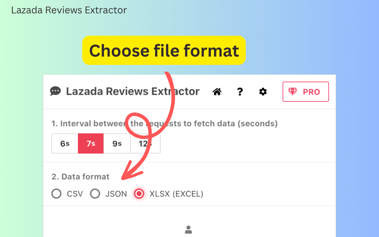Screen dimensions: 379x237
Task: Select the home icon in the extractor header
Action: pyautogui.click(x=217, y=92)
